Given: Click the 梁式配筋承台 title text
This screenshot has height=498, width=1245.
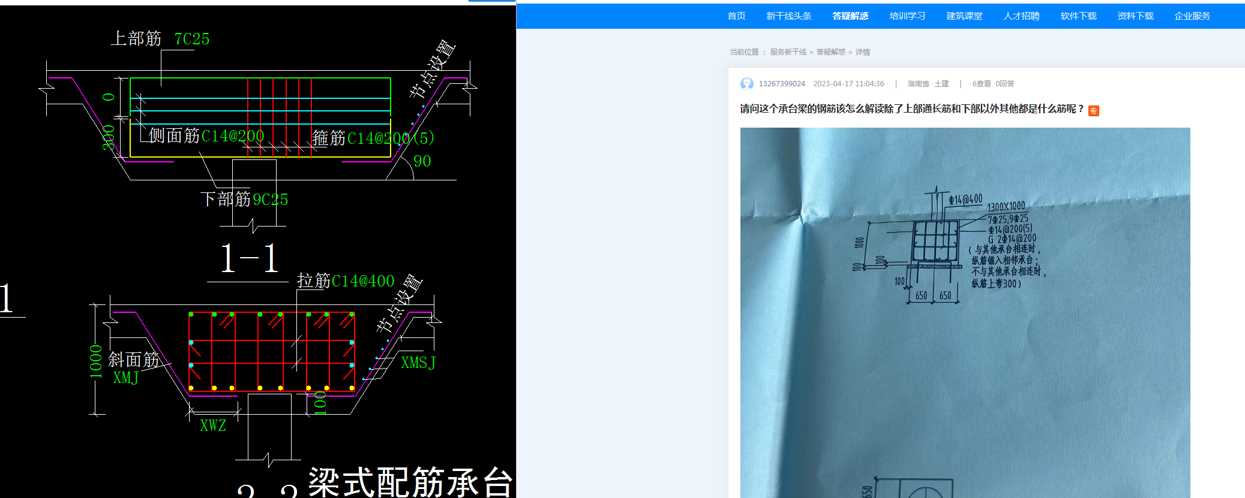Looking at the screenshot, I should pos(410,482).
